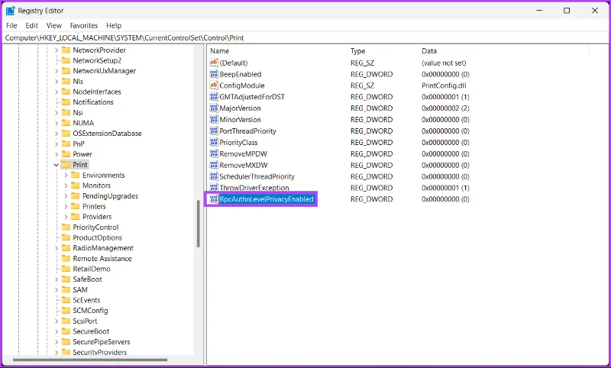The image size is (611, 368).
Task: Collapse the Print key in the tree
Action: coord(56,165)
